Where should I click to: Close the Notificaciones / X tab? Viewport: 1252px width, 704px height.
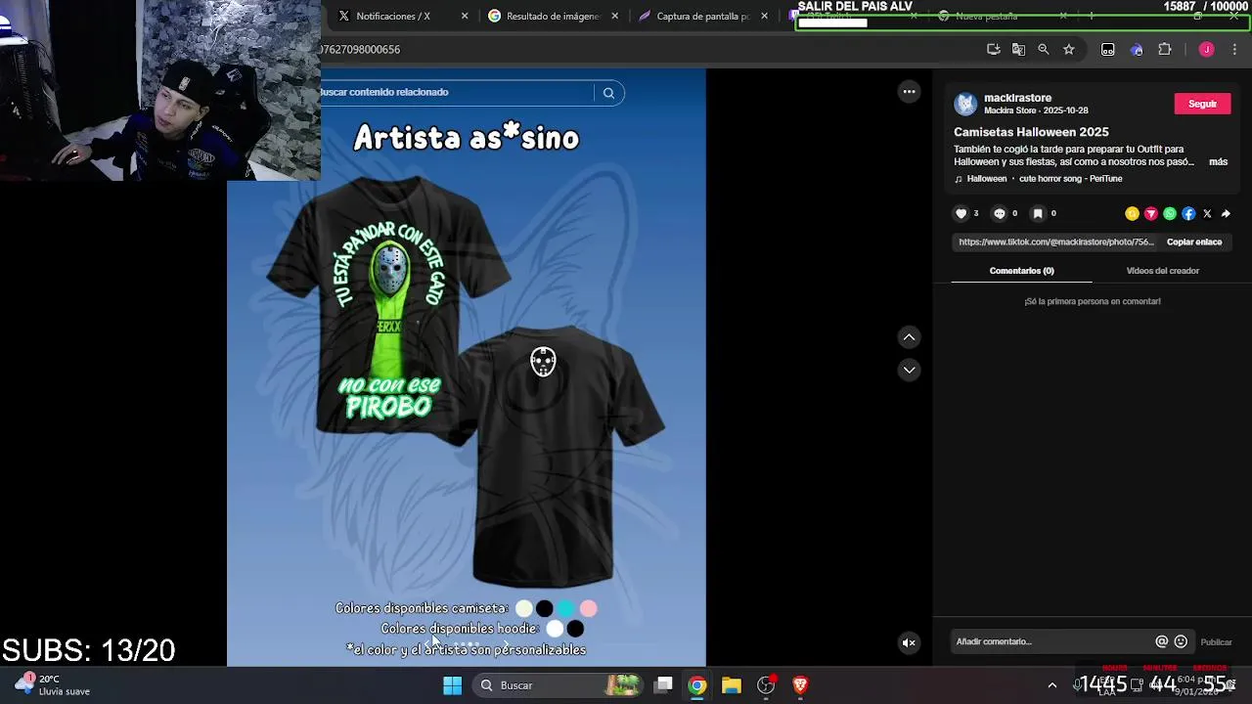(x=465, y=16)
